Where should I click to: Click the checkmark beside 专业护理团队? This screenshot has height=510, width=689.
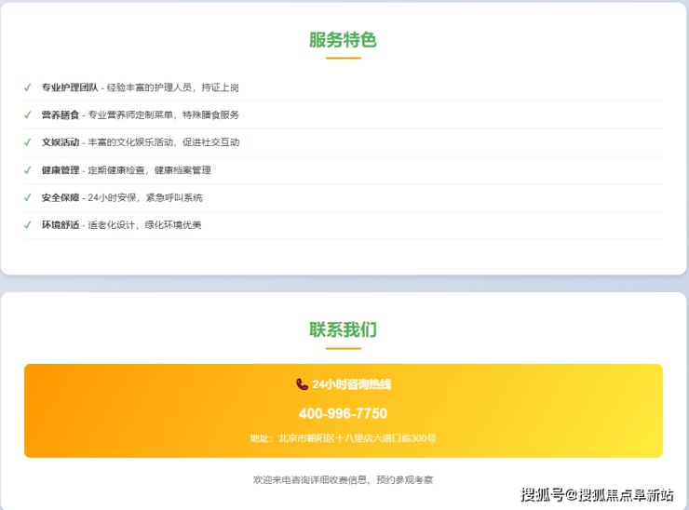28,87
